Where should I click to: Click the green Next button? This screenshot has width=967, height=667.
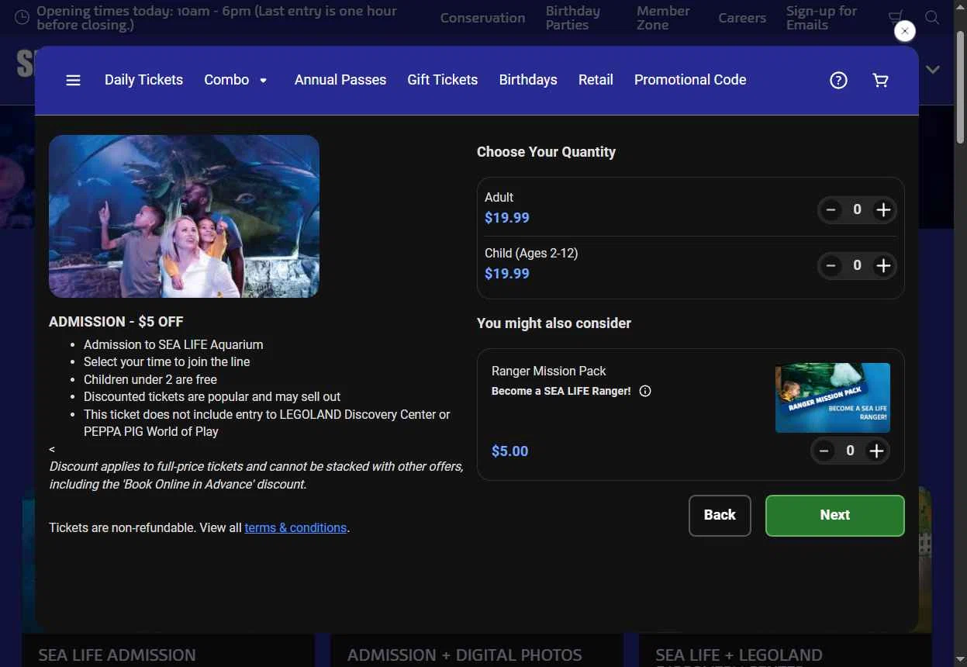pos(835,516)
